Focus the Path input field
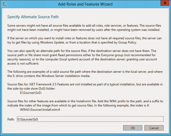Image resolution: width=171 pixels, height=136 pixels. click(90, 119)
